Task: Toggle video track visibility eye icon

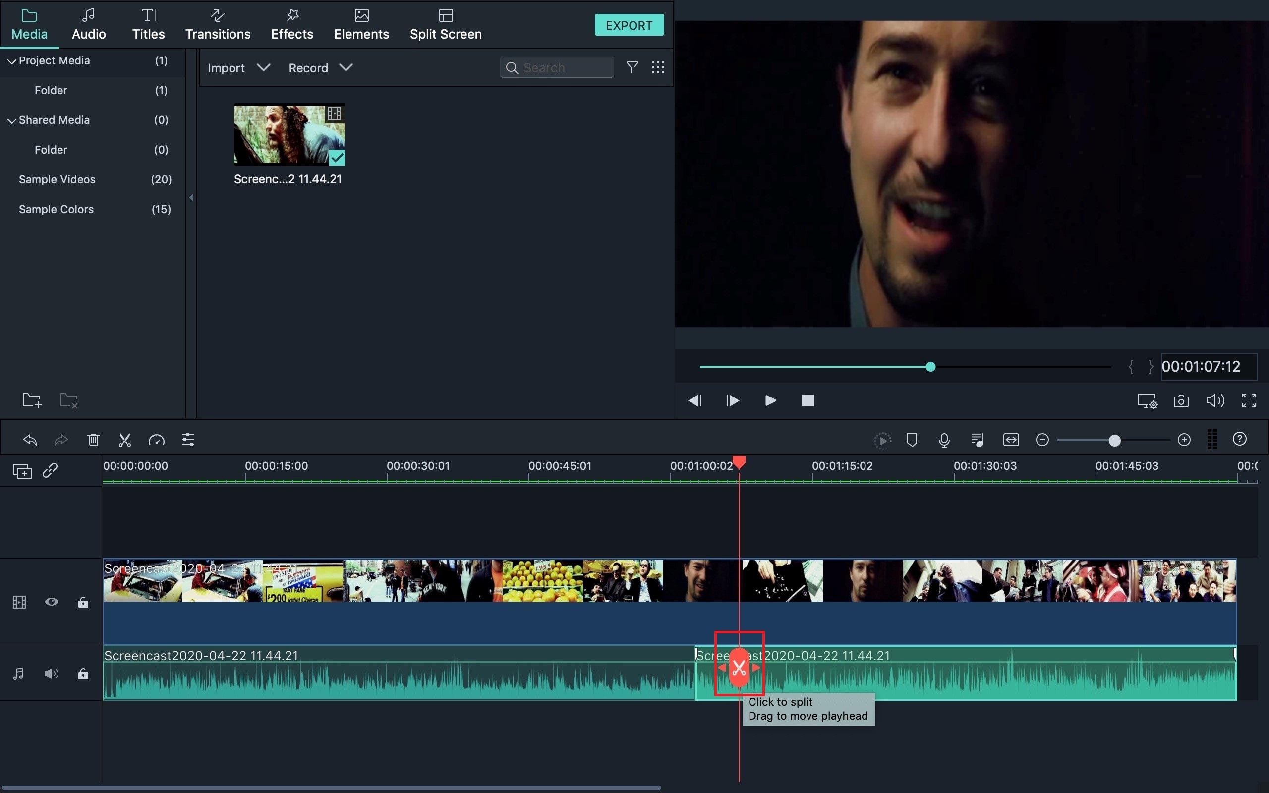Action: (x=52, y=601)
